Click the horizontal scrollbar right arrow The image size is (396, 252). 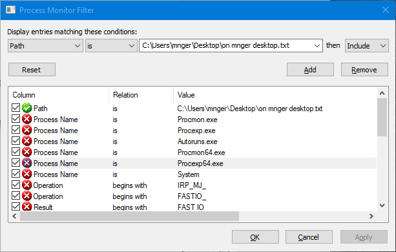[371, 216]
